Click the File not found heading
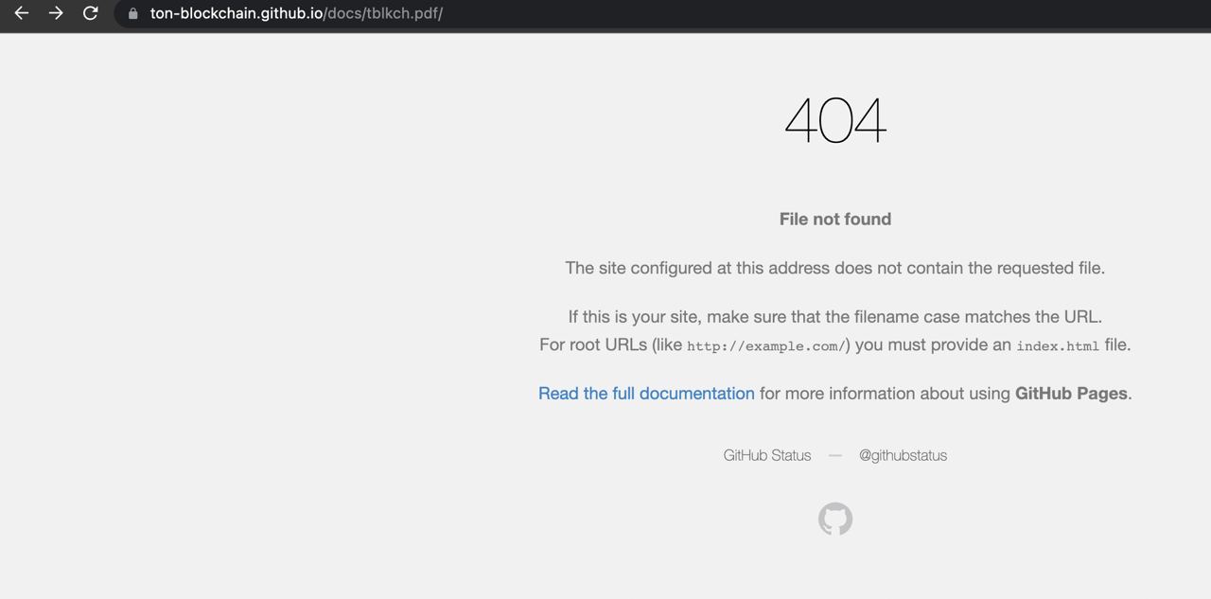Image resolution: width=1211 pixels, height=599 pixels. [835, 220]
